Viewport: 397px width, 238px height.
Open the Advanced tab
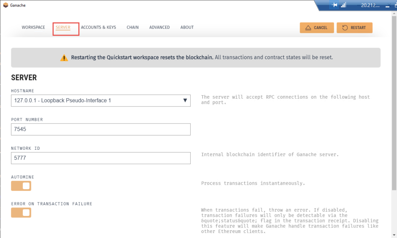click(159, 27)
